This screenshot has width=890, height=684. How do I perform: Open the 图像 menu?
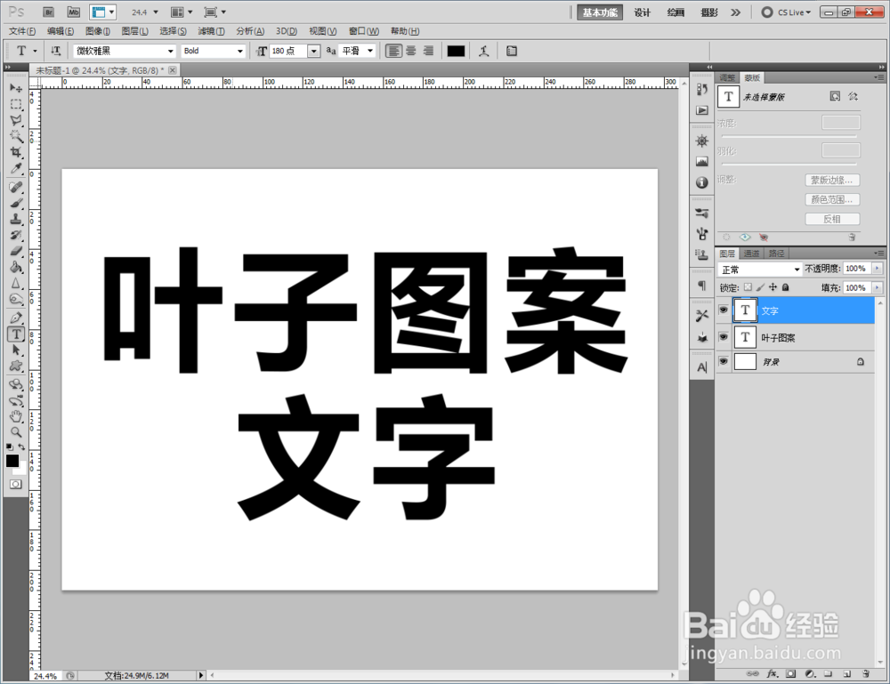coord(98,31)
